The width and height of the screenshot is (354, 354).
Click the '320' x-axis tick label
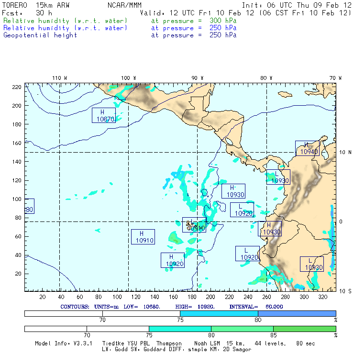point(323,297)
